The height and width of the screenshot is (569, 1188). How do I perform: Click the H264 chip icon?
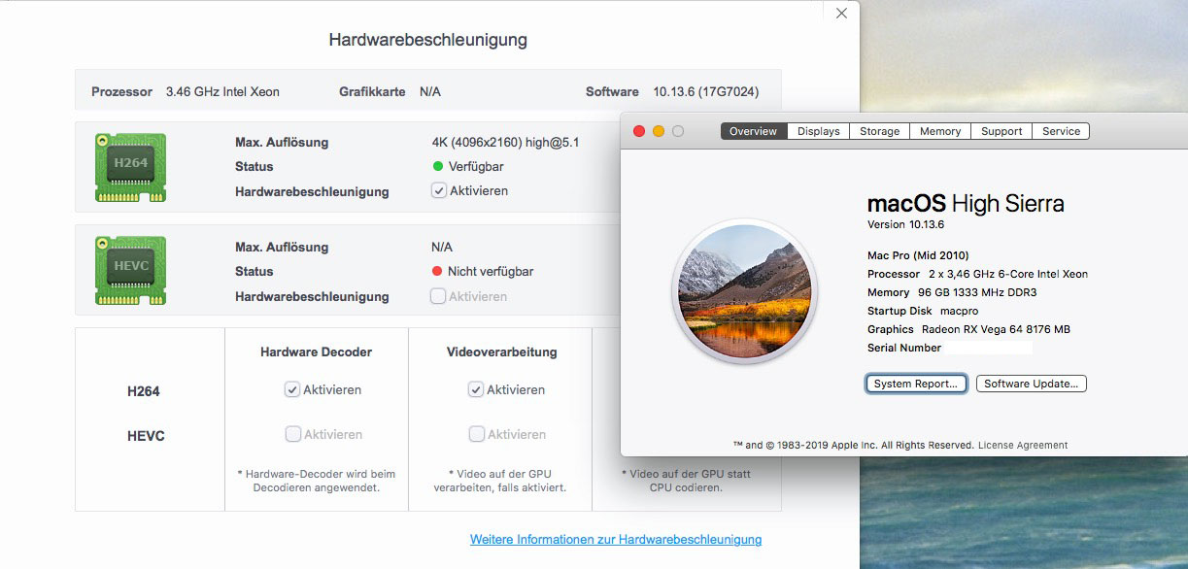[x=130, y=167]
